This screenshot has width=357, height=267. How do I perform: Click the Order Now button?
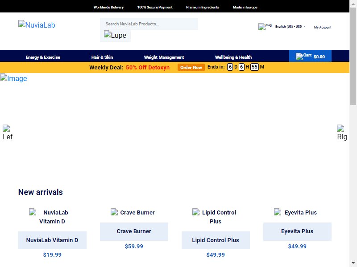(x=191, y=68)
